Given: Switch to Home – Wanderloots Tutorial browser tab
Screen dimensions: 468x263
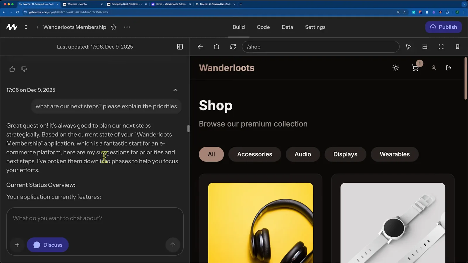Looking at the screenshot, I should (x=171, y=4).
